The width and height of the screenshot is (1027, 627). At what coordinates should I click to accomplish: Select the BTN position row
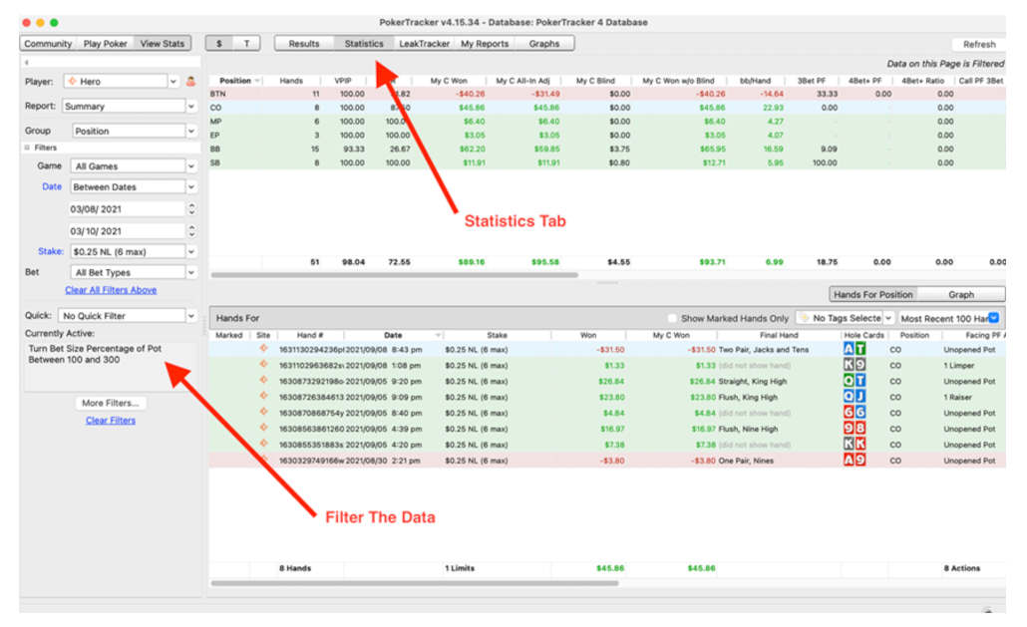pyautogui.click(x=606, y=94)
